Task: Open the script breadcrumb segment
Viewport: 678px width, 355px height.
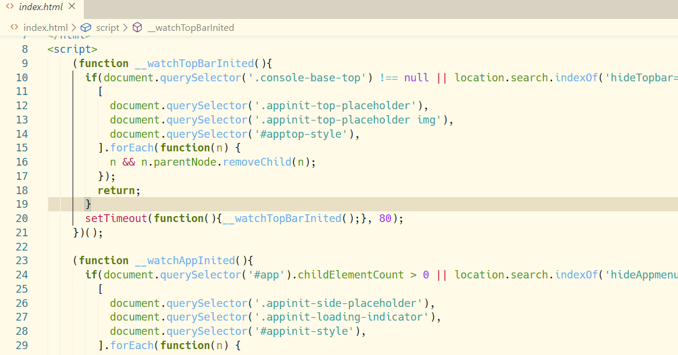Action: [x=107, y=28]
